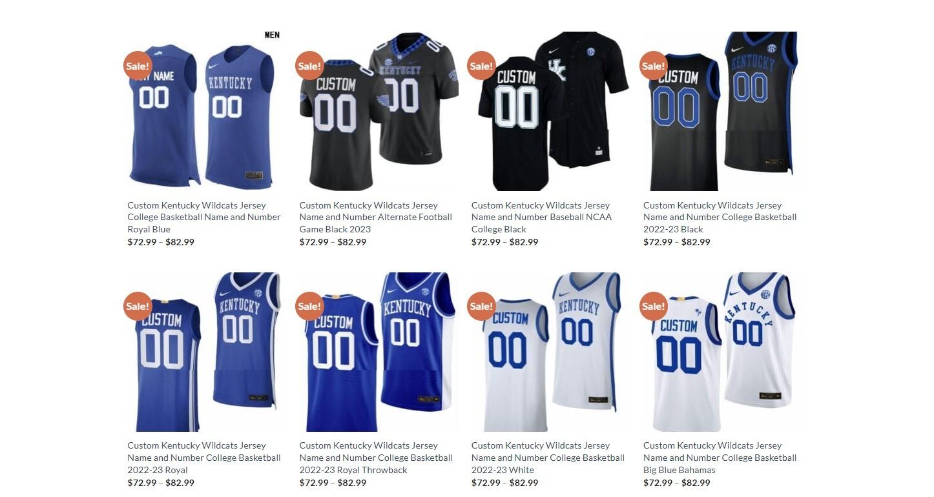934x497 pixels.
Task: Click Sale badge on 2022-23 Royal jersey
Action: pos(138,306)
